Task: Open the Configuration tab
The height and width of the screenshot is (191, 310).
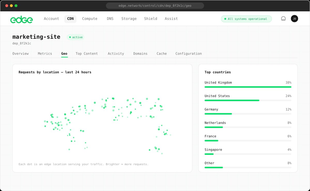Action: click(x=189, y=54)
